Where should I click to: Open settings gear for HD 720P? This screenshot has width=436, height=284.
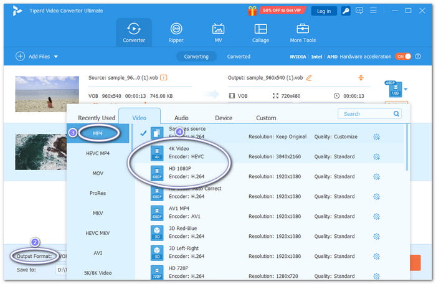tap(376, 276)
